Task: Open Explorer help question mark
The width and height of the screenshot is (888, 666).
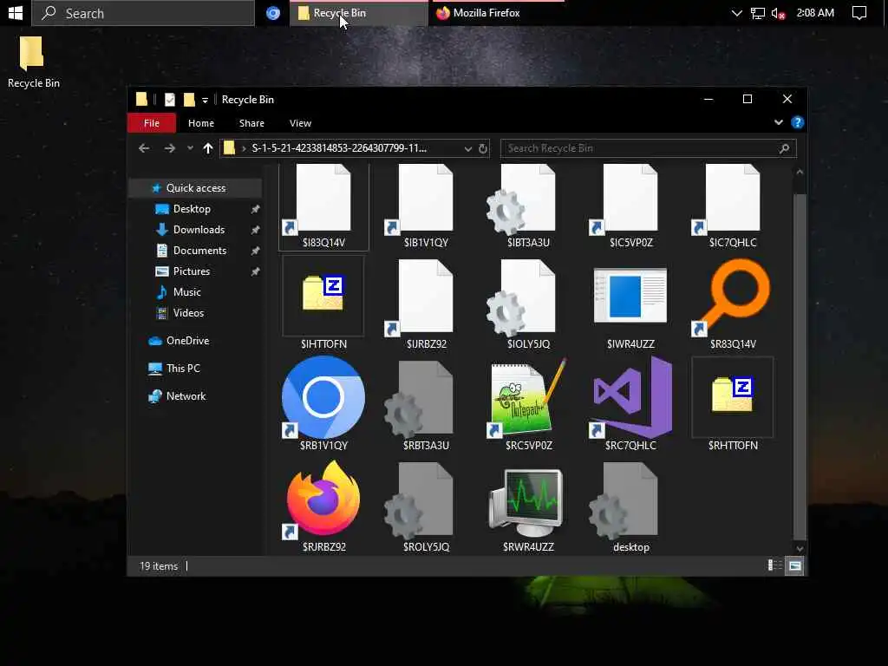Action: [x=798, y=122]
